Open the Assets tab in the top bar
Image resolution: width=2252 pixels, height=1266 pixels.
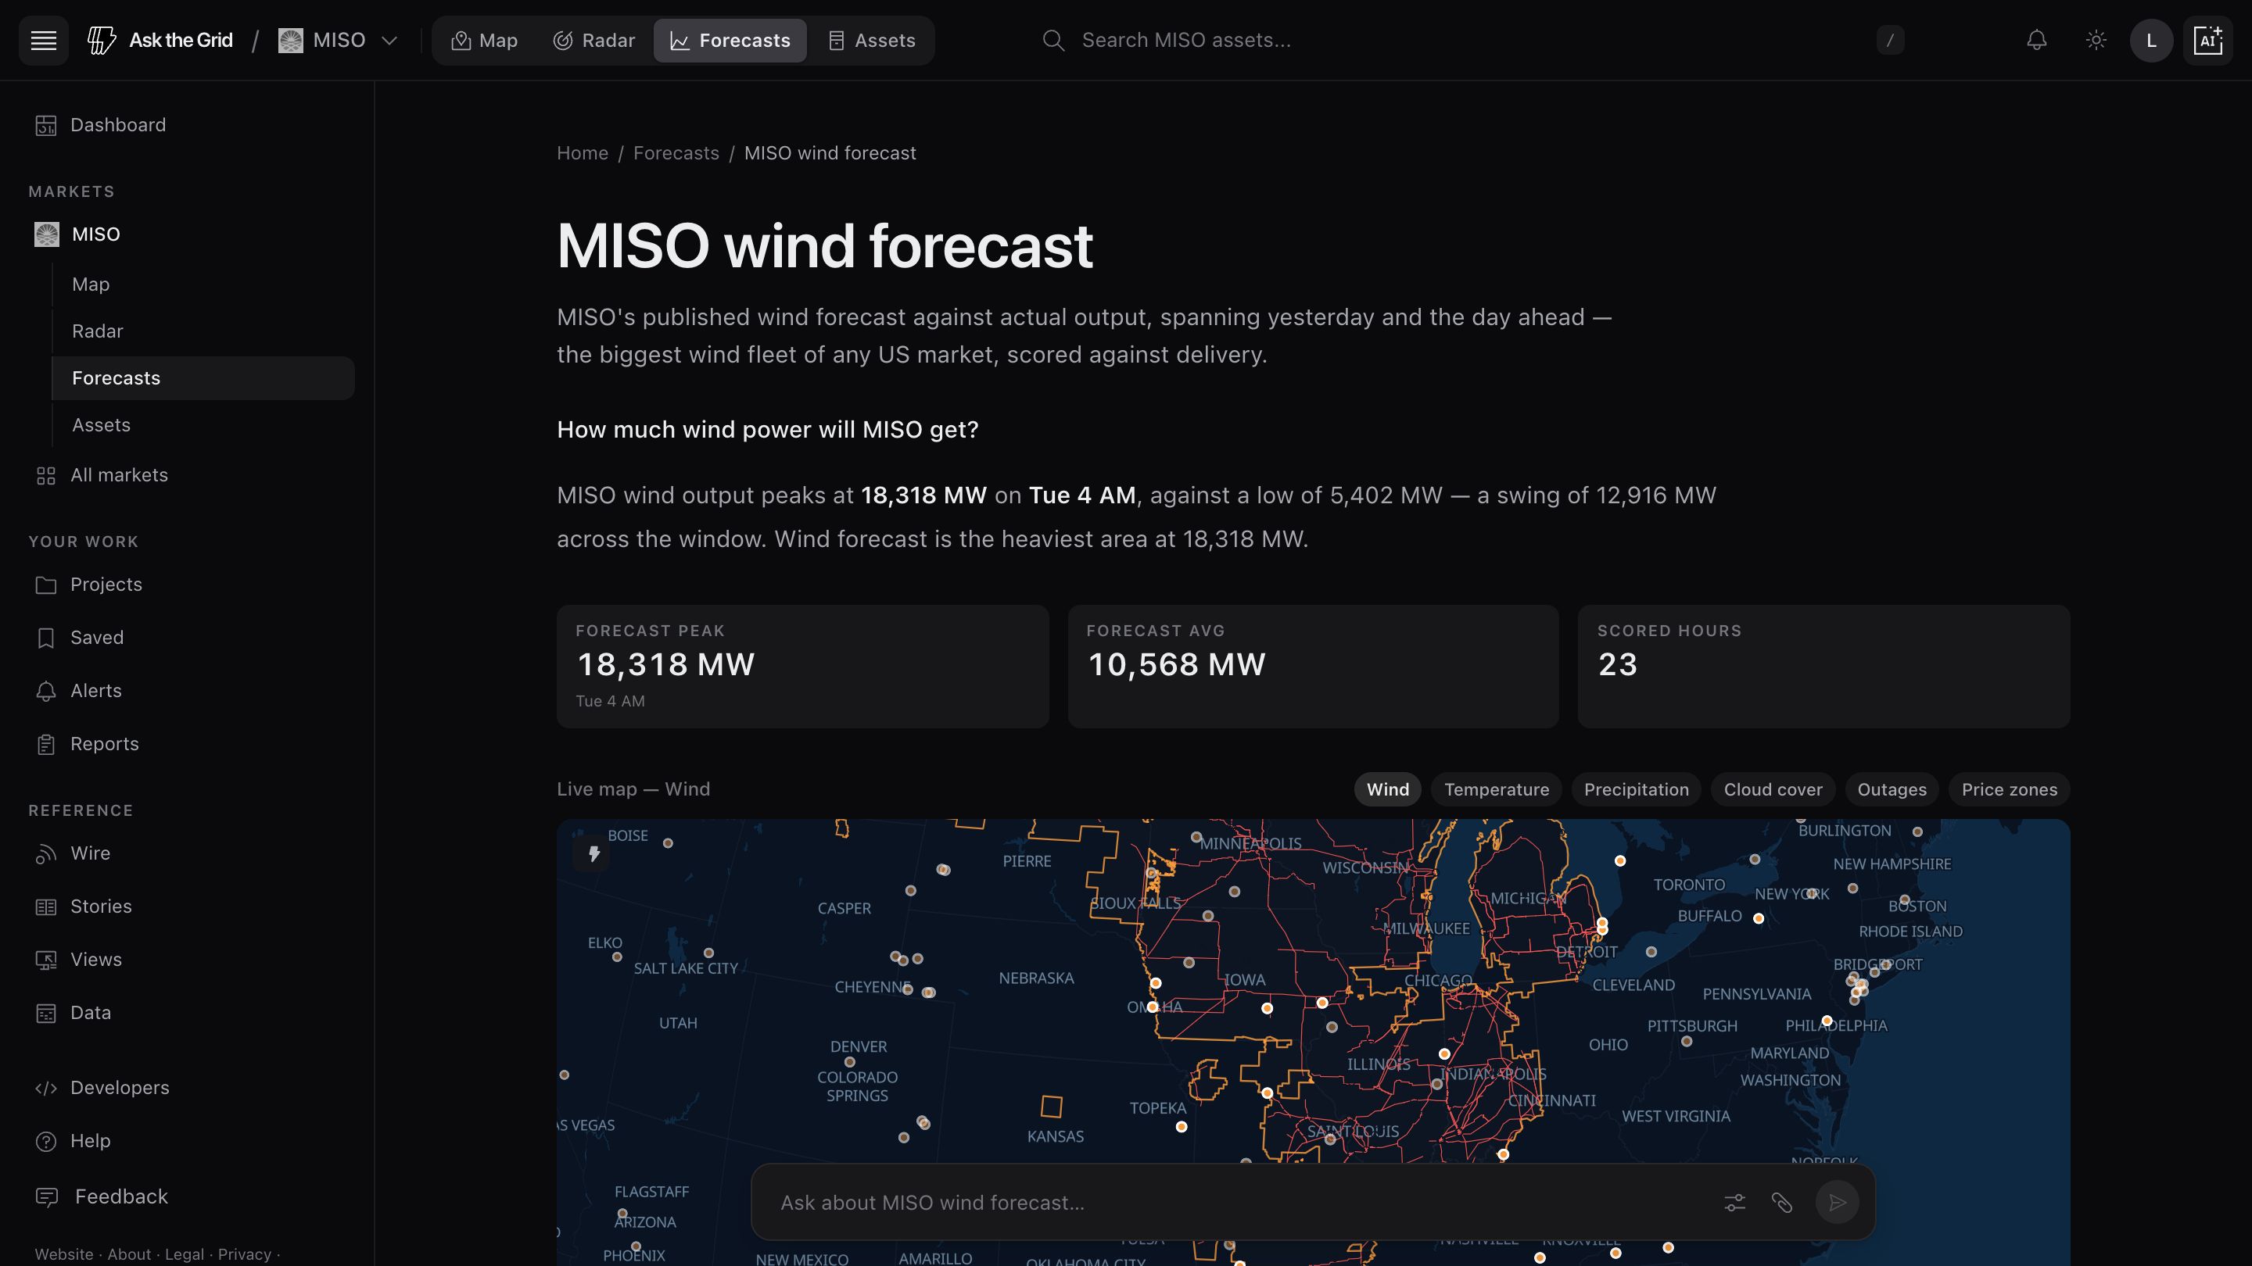[873, 40]
